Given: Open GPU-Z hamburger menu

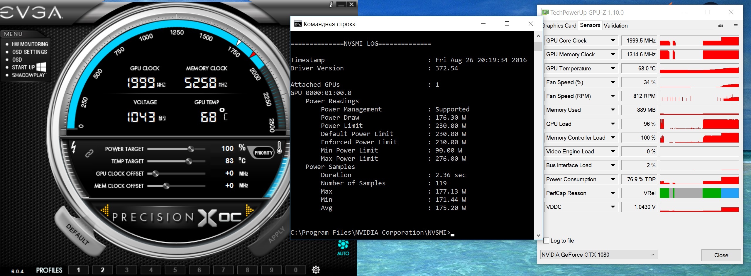Looking at the screenshot, I should 735,26.
